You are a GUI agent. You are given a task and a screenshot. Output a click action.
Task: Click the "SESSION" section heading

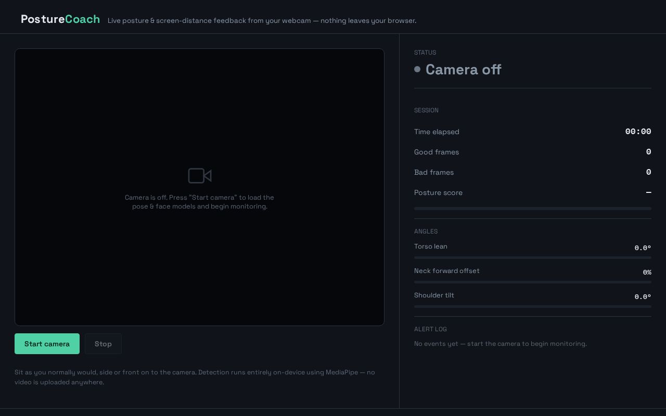[x=426, y=110]
